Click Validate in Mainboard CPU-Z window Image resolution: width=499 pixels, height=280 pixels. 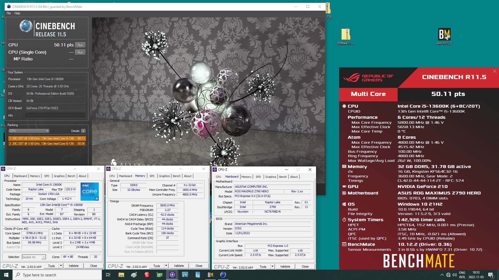click(x=285, y=267)
